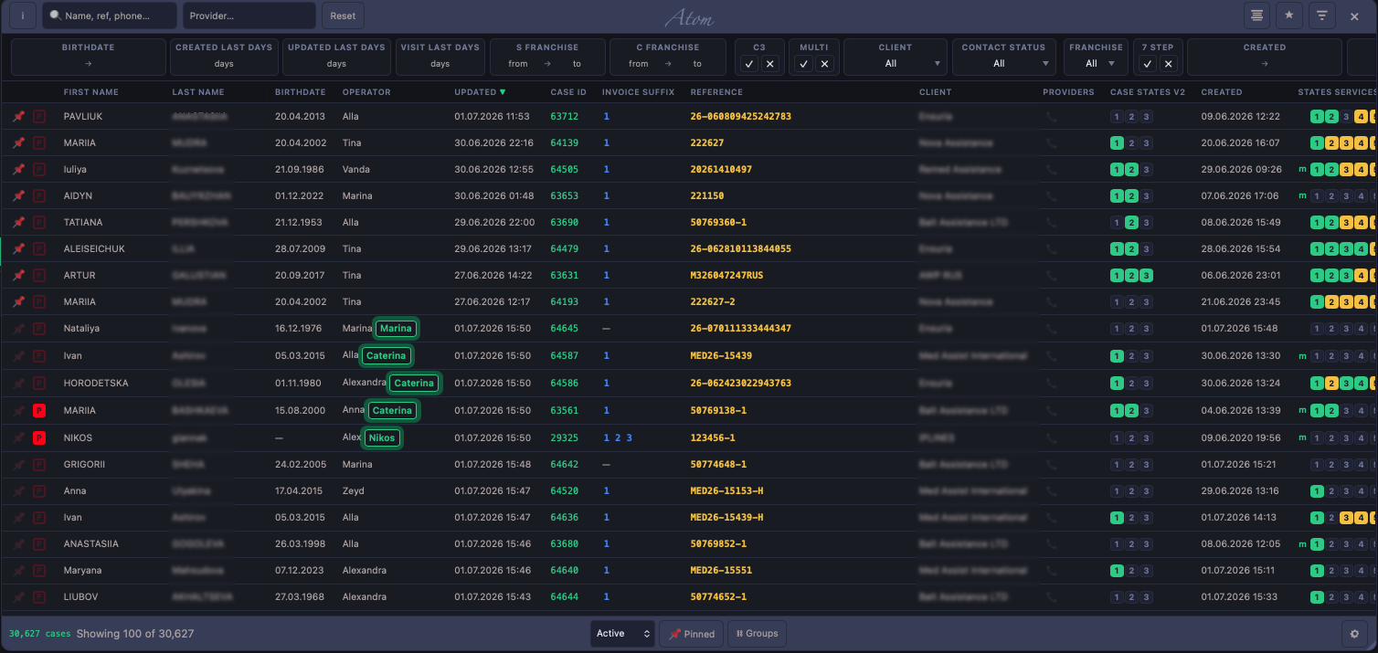
Task: Toggle case state 3 on ARTUR row
Action: point(1146,276)
